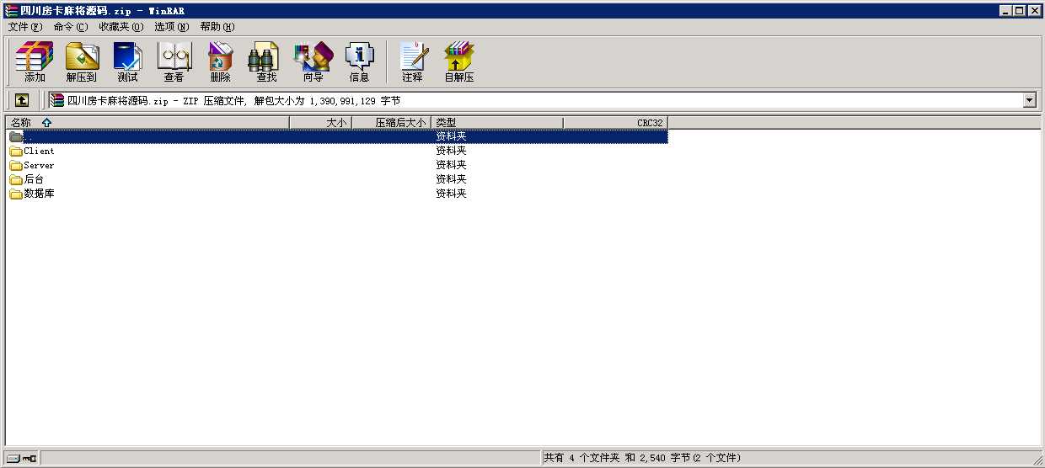This screenshot has height=468, width=1045.
Task: Go up one folder level button
Action: pos(22,100)
